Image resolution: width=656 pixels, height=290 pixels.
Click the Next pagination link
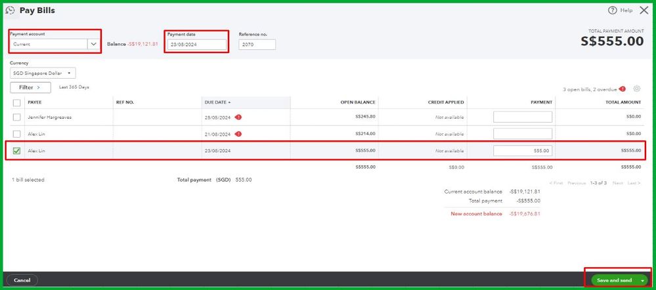tap(617, 183)
